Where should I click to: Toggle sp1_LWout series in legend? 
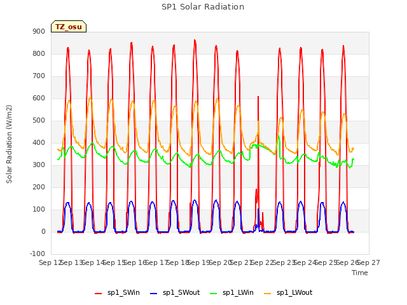(288, 293)
